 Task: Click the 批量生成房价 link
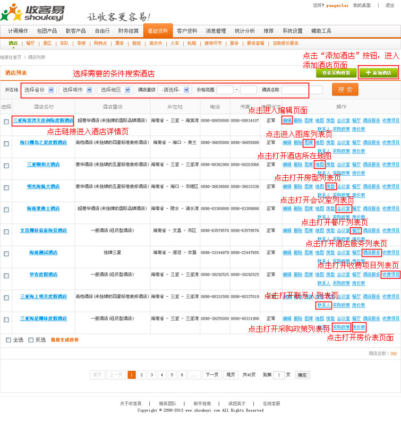click(x=65, y=340)
